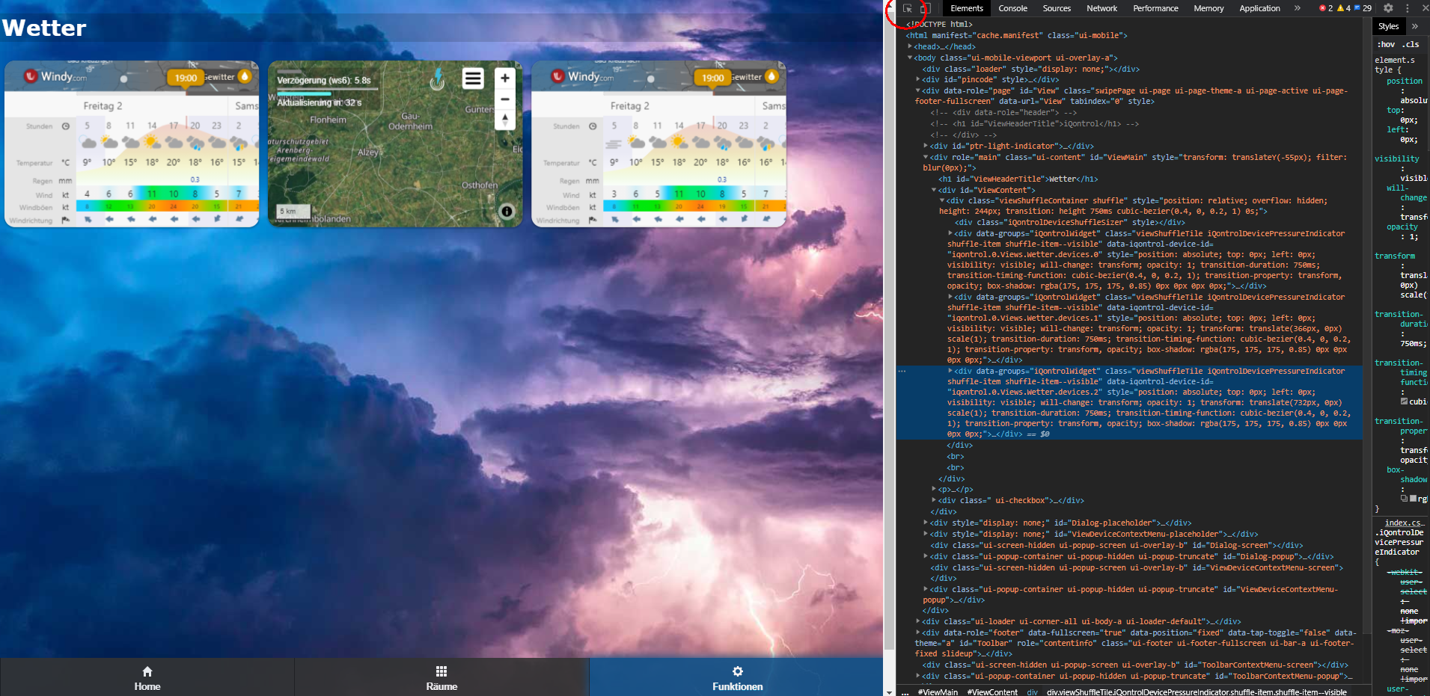
Task: Toggle the device toolbar icon
Action: 925,8
